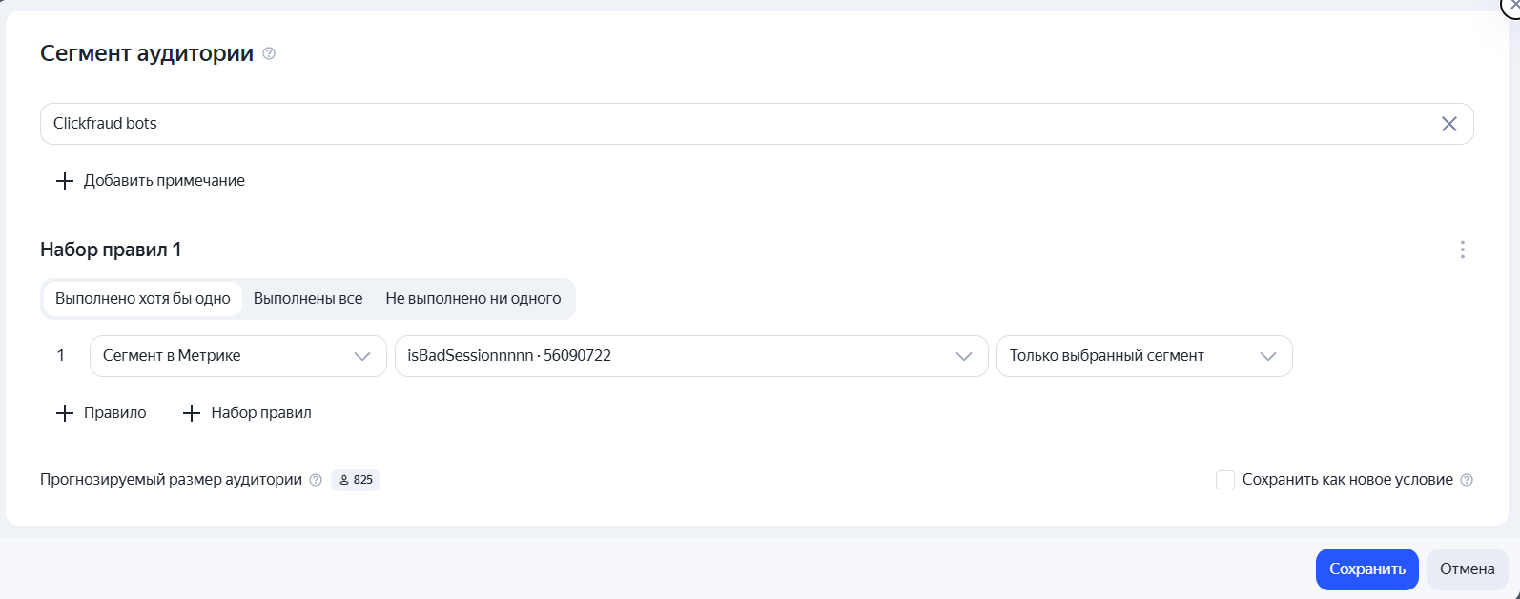Click plus icon for Добавить примечание

(x=65, y=181)
